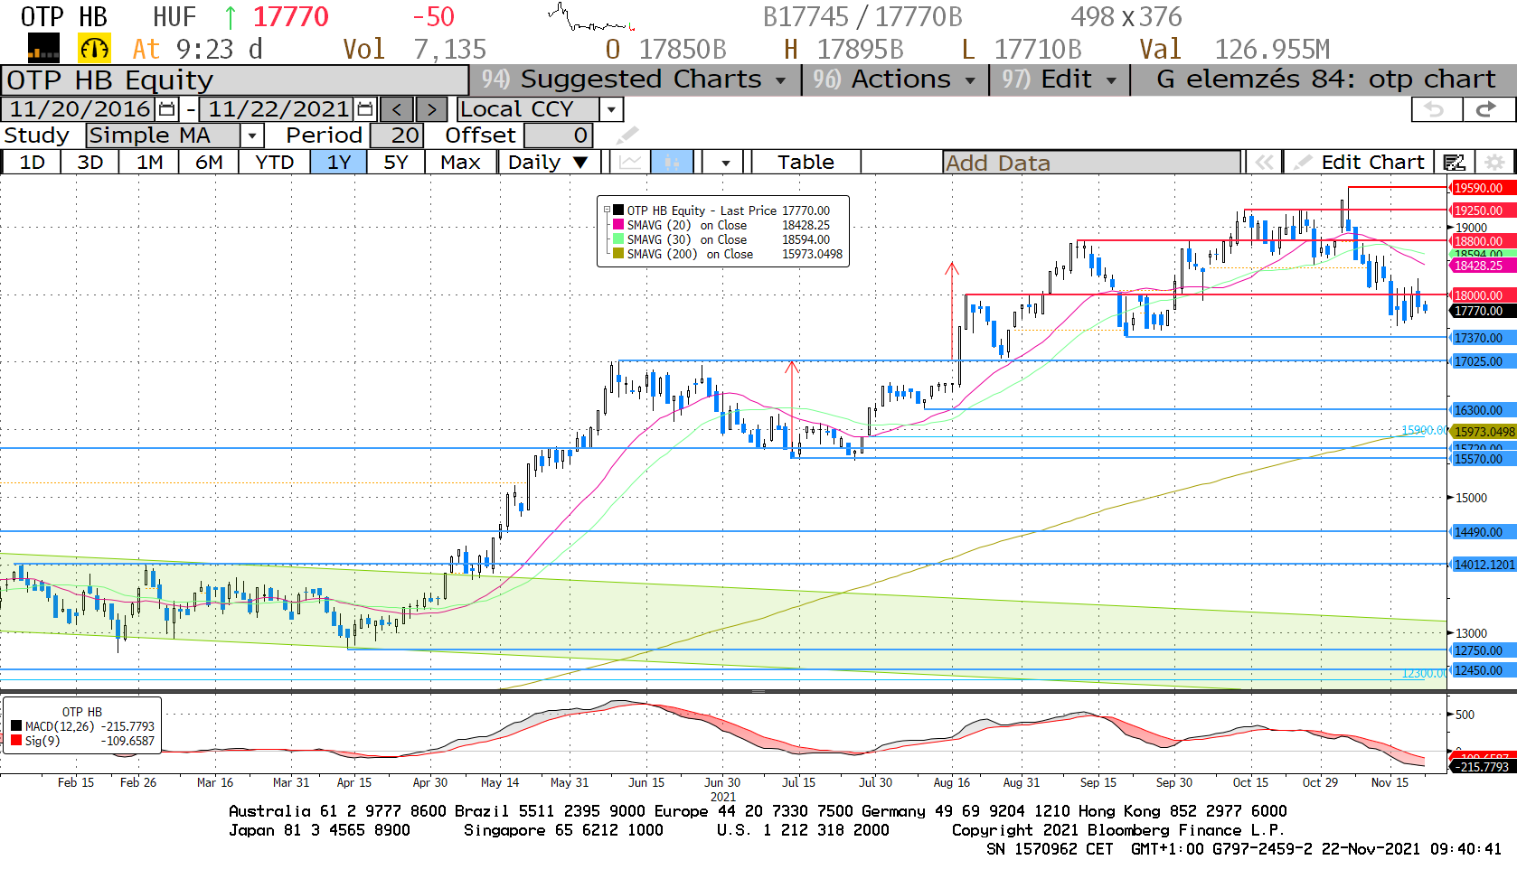
Task: Open the chart type dropdown arrow
Action: click(x=725, y=163)
